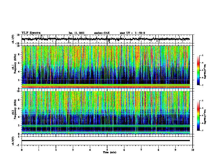Viewport: 217px width, 168px height.
Task: Click the '2' kHz tick of ch.2 spectrogram
Action: pyautogui.click(x=19, y=125)
